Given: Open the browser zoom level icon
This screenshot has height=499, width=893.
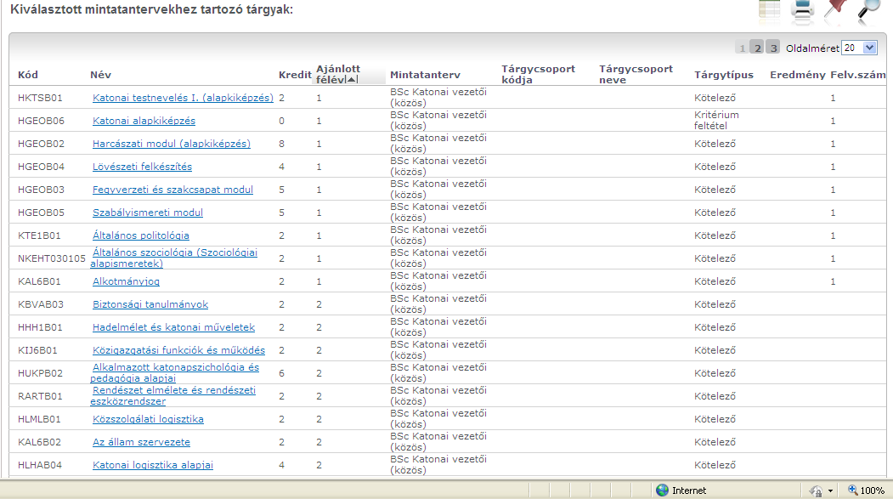Looking at the screenshot, I should pyautogui.click(x=852, y=490).
